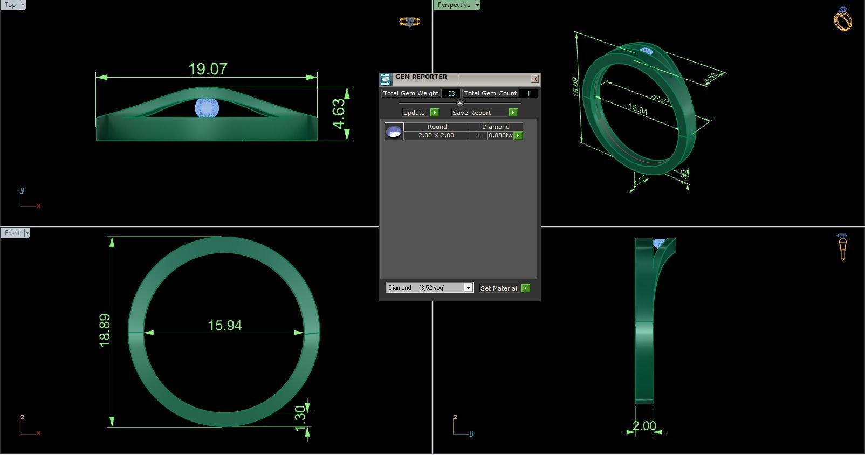This screenshot has width=865, height=455.
Task: Click the orange ring icon in side viewport
Action: (x=842, y=247)
